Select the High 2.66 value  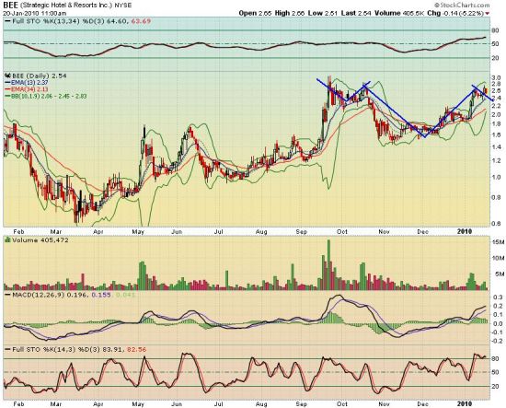coord(289,13)
